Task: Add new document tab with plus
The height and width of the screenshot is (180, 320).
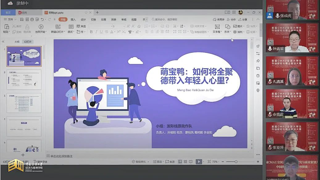Action: (97, 12)
